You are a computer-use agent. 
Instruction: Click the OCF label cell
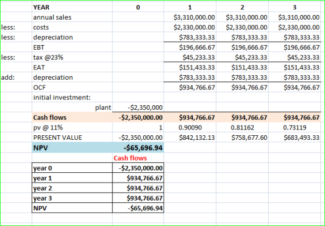(x=72, y=87)
